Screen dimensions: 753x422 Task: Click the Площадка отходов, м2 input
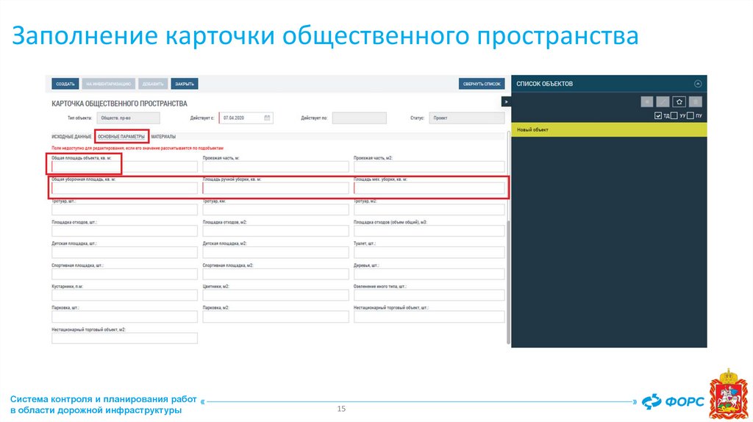point(276,231)
